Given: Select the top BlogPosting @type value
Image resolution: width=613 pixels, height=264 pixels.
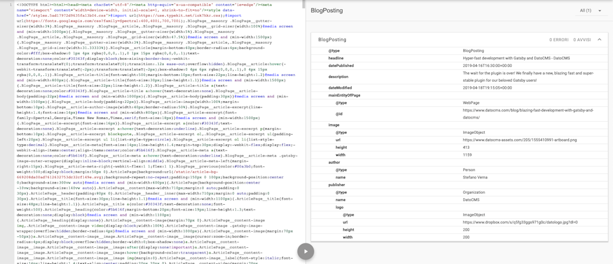Looking at the screenshot, I should click(473, 51).
